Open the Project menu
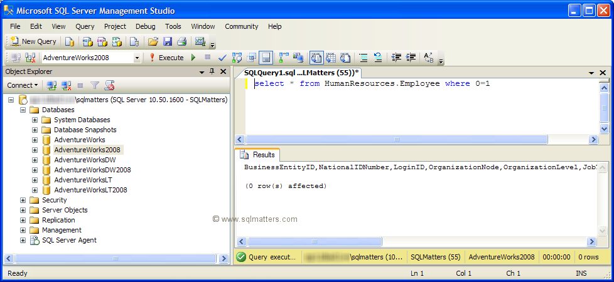Screen dimensions: 614x282 (115, 26)
